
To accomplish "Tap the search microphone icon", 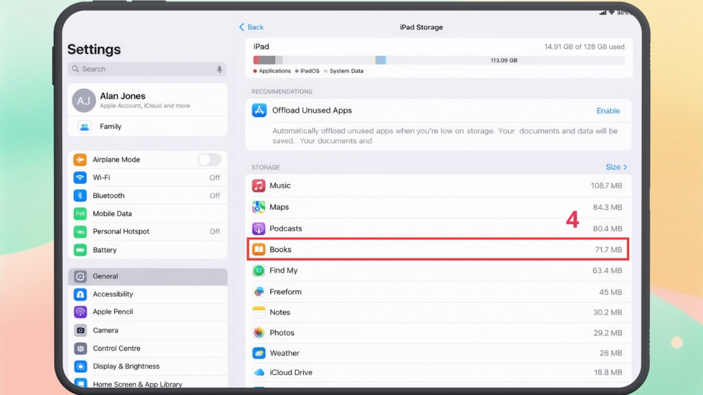I will (x=219, y=69).
